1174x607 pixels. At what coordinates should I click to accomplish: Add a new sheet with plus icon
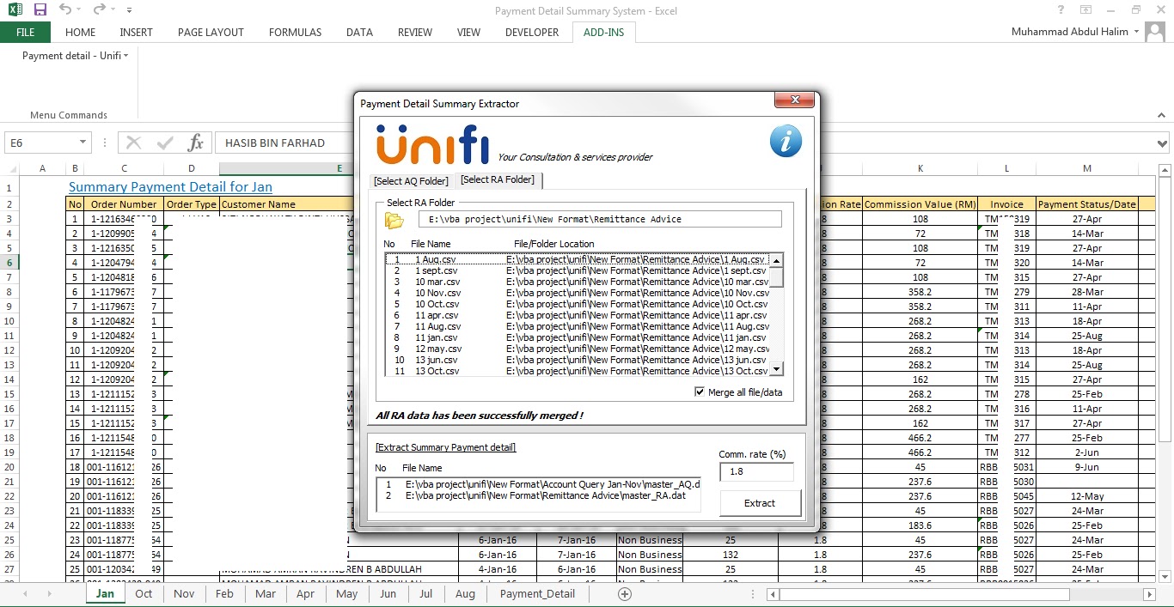pos(625,594)
